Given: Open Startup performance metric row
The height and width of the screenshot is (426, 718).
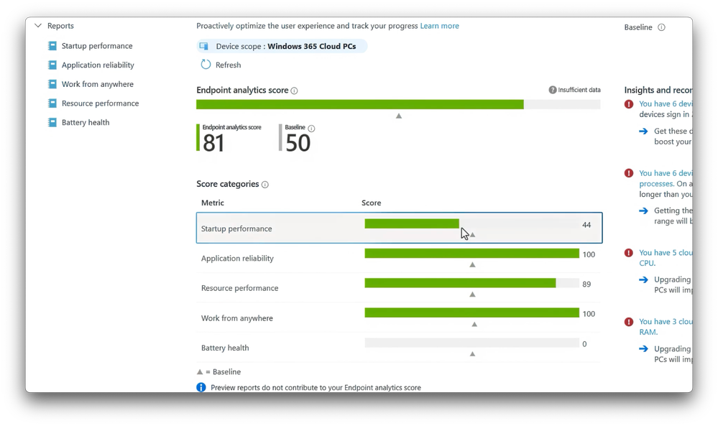Looking at the screenshot, I should click(x=400, y=228).
